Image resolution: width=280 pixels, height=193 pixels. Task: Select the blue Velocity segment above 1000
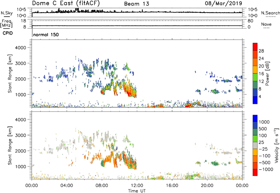point(255,118)
